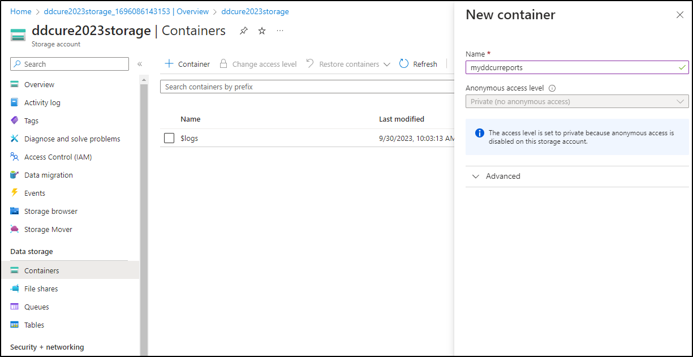The height and width of the screenshot is (357, 693).
Task: Open Storage browser in sidebar
Action: [51, 211]
